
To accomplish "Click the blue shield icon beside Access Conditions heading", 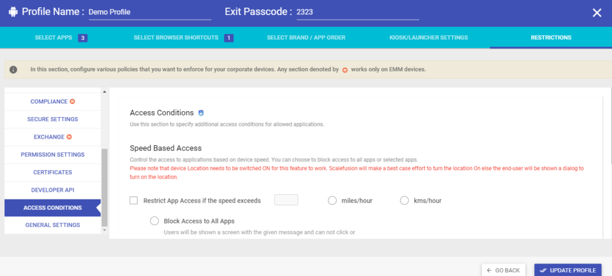I will [201, 114].
